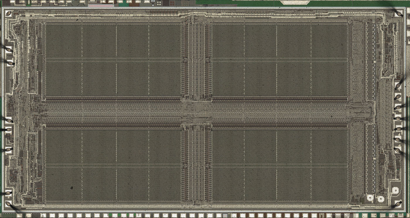Click the vertical decoder column between the upper arrays
This screenshot has width=410, height=218.
(196, 59)
